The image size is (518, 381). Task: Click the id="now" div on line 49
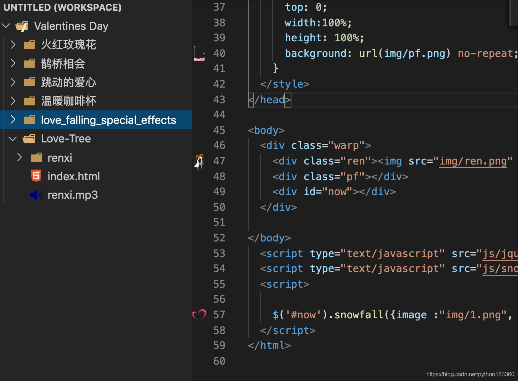pos(334,192)
